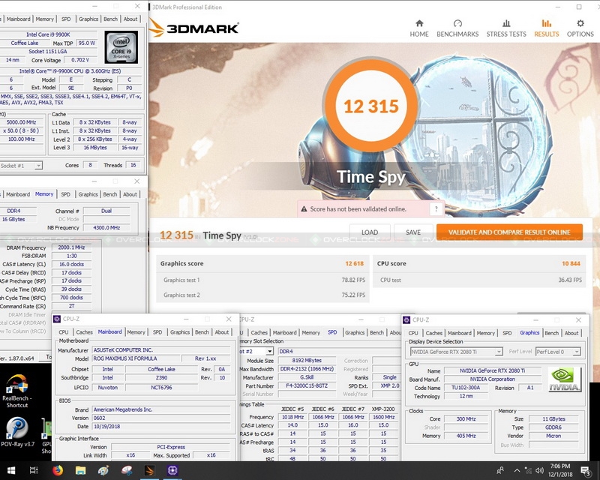600x480 pixels.
Task: Open the About tab in the top CPU-Z window
Action: 130,19
